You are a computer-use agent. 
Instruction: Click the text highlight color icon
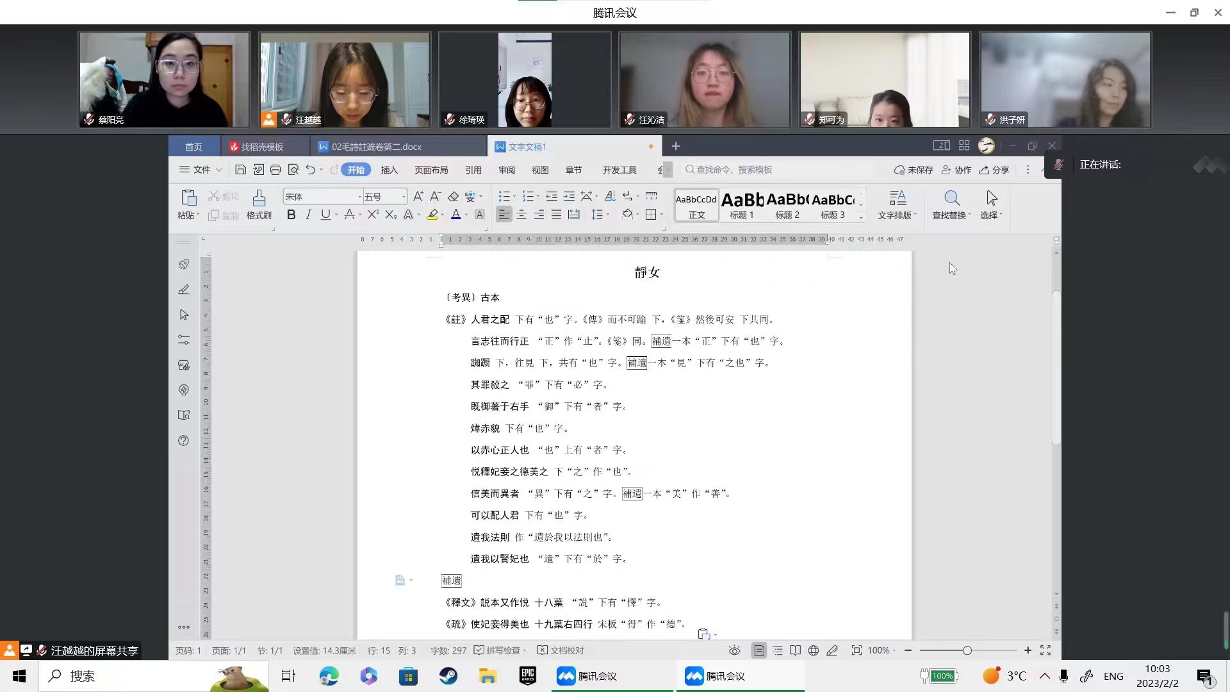click(x=433, y=215)
